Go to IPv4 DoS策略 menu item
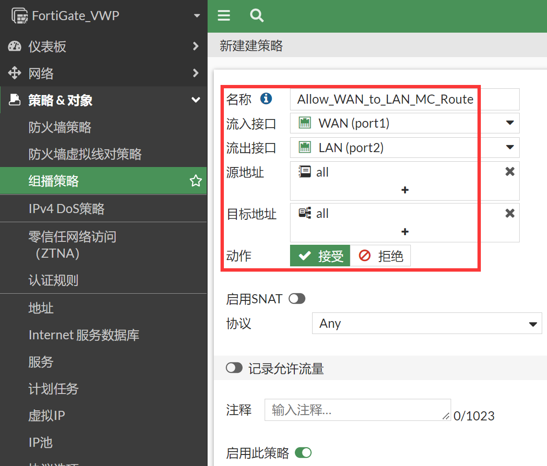This screenshot has height=466, width=547. [x=67, y=209]
